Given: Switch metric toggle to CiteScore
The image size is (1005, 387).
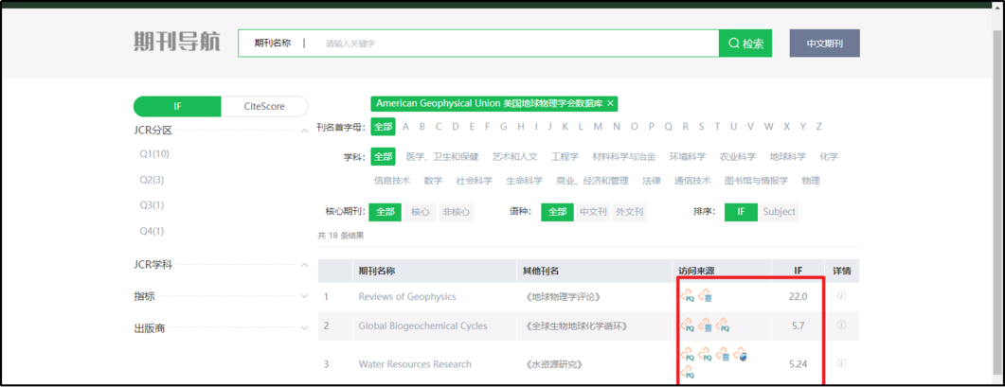Looking at the screenshot, I should tap(264, 106).
